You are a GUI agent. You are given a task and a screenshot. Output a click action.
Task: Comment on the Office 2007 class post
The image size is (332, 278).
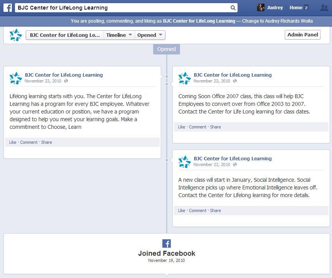click(198, 127)
